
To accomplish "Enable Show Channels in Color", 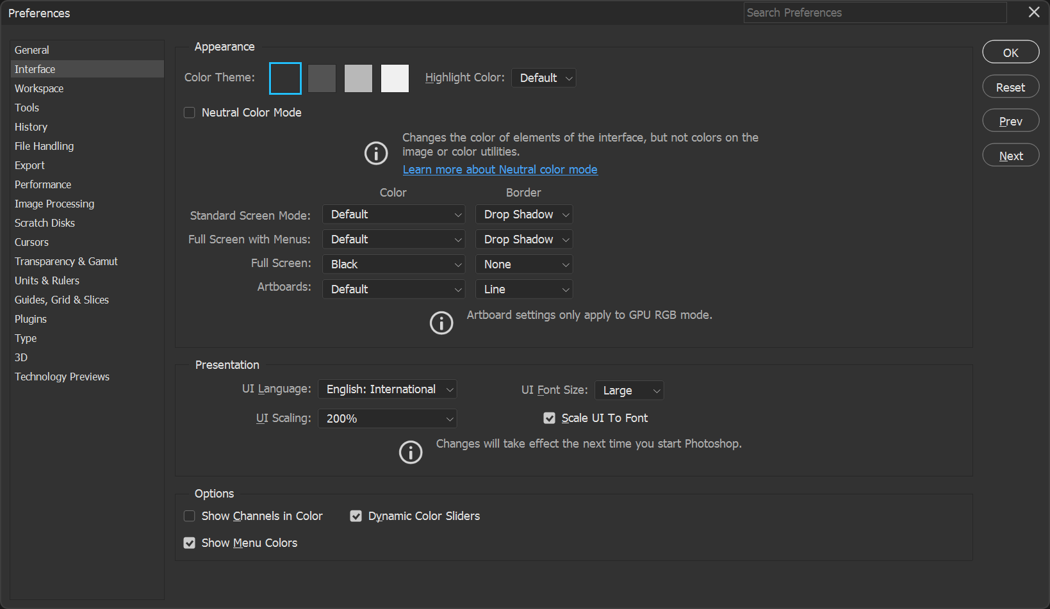I will 189,516.
